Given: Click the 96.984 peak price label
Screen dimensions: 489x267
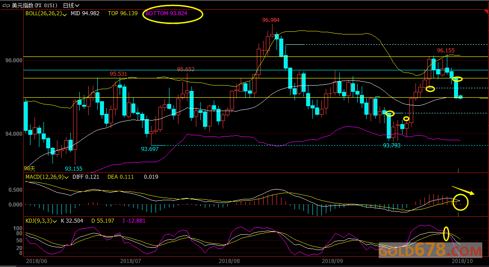Looking at the screenshot, I should pos(271,20).
